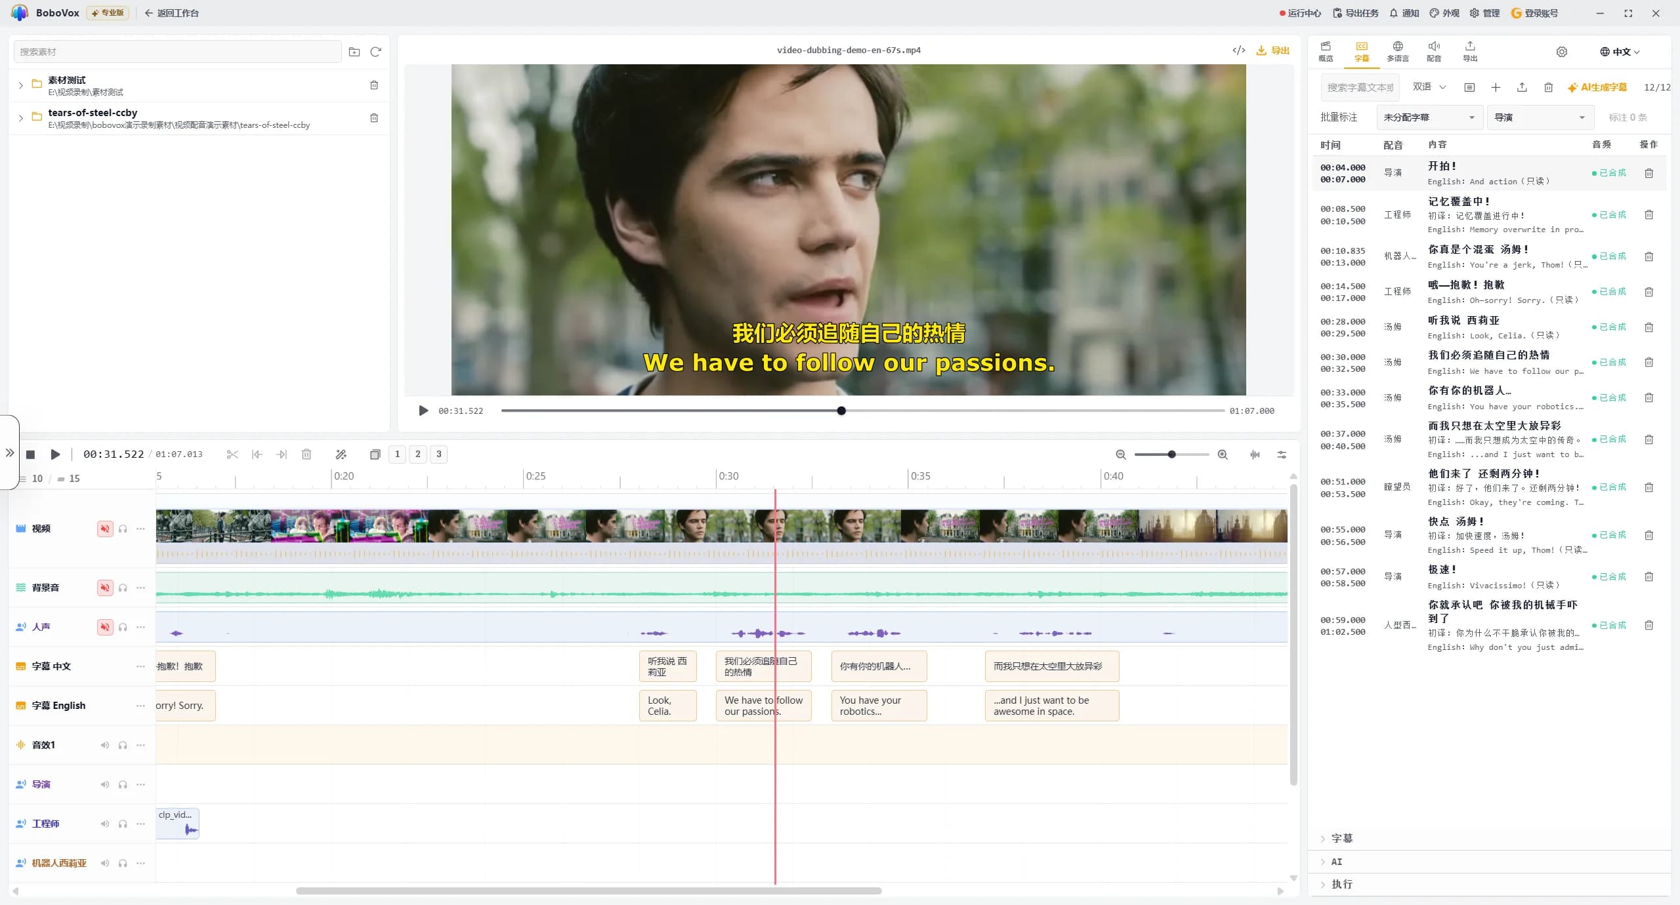Open 运行中心 in the top bar
The image size is (1680, 905).
[x=1300, y=13]
